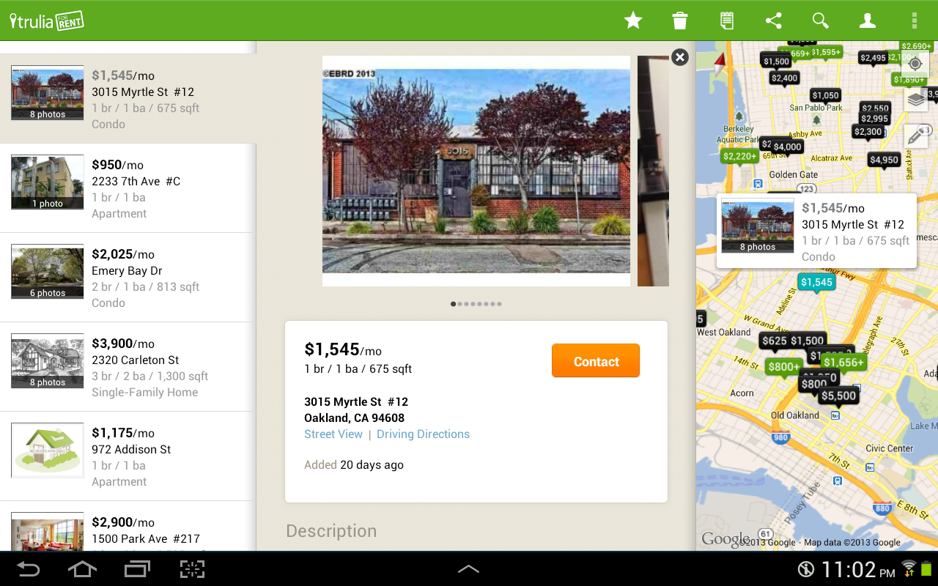Screen dimensions: 938x586
Task: Save listing with the star favorite icon
Action: coord(633,21)
